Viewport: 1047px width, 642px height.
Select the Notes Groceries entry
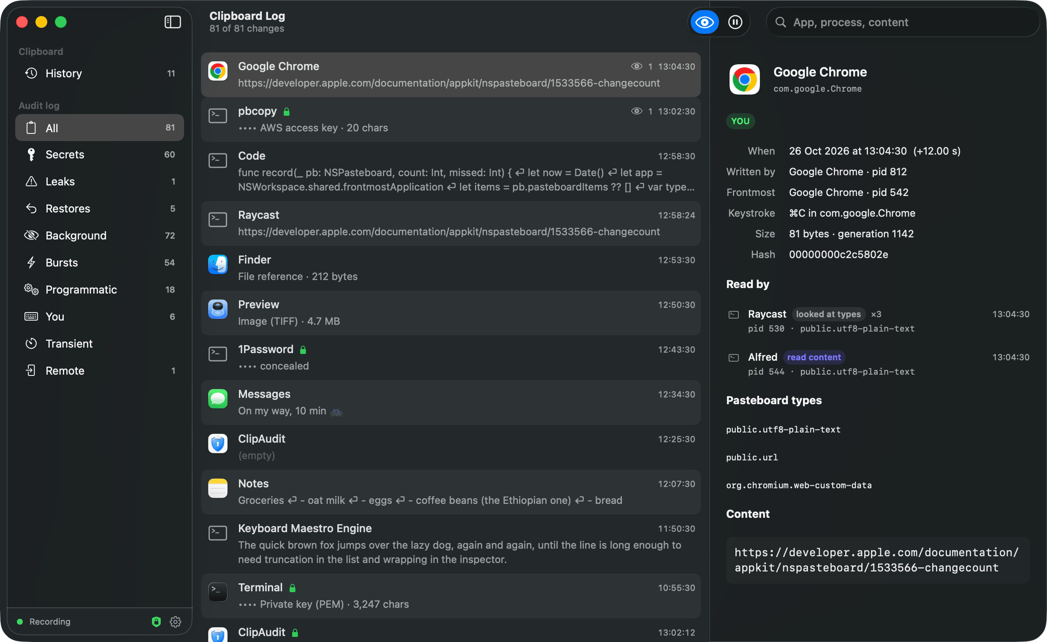tap(450, 492)
